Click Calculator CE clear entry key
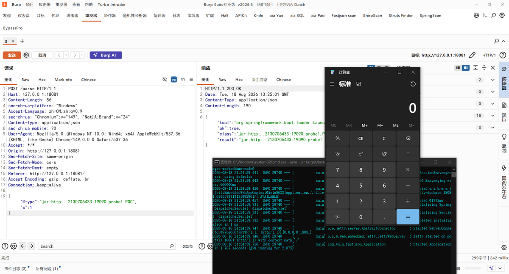 (361, 138)
